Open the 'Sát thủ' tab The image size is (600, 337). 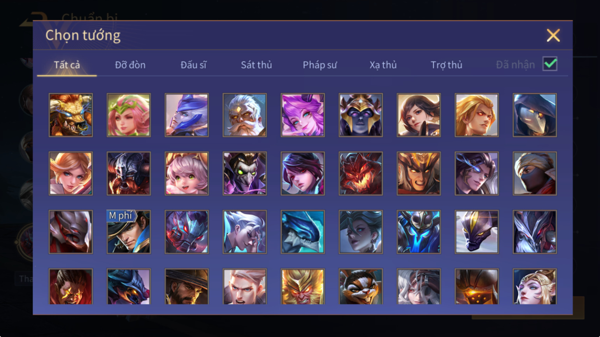click(256, 65)
